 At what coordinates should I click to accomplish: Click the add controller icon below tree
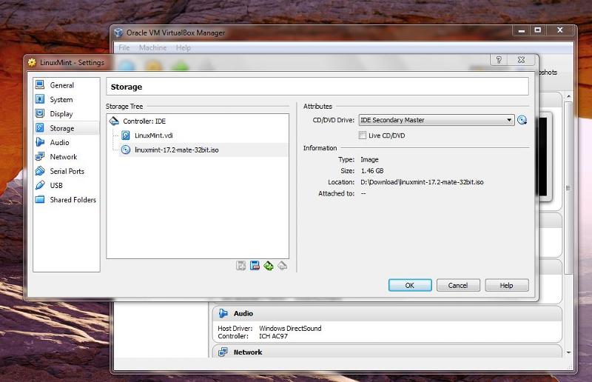(x=241, y=266)
